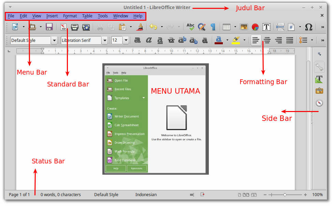The width and height of the screenshot is (332, 206).
Task: Toggle Italic formatting
Action: (x=149, y=40)
